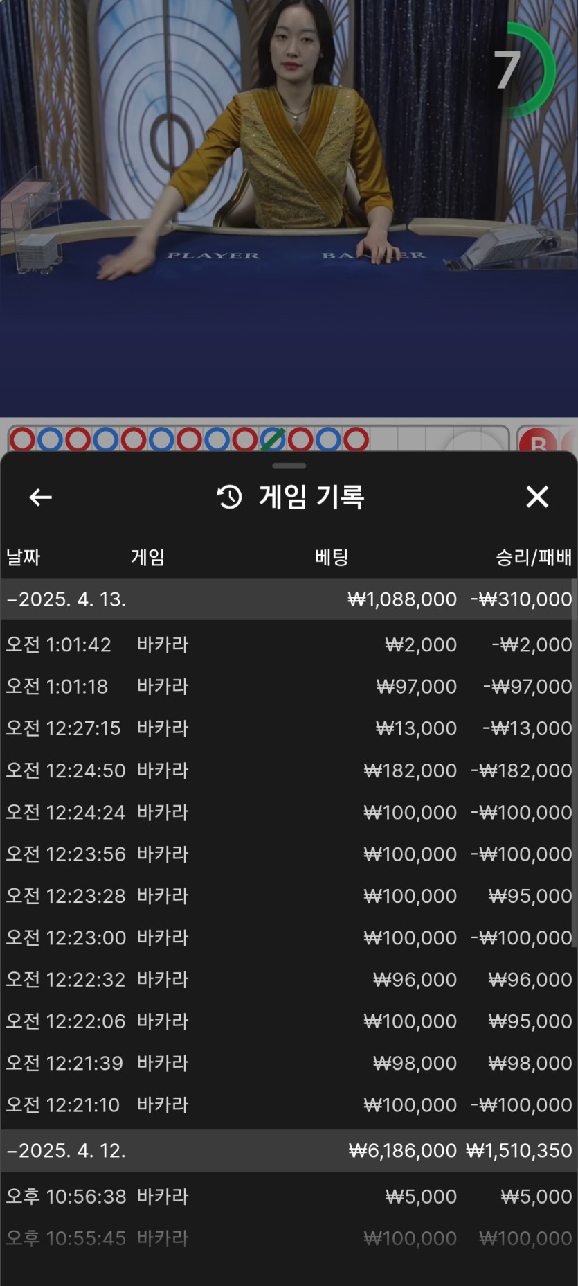
Task: Click the 게임 column header
Action: pos(147,557)
